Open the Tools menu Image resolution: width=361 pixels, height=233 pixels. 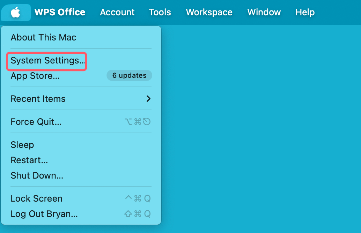click(x=160, y=12)
